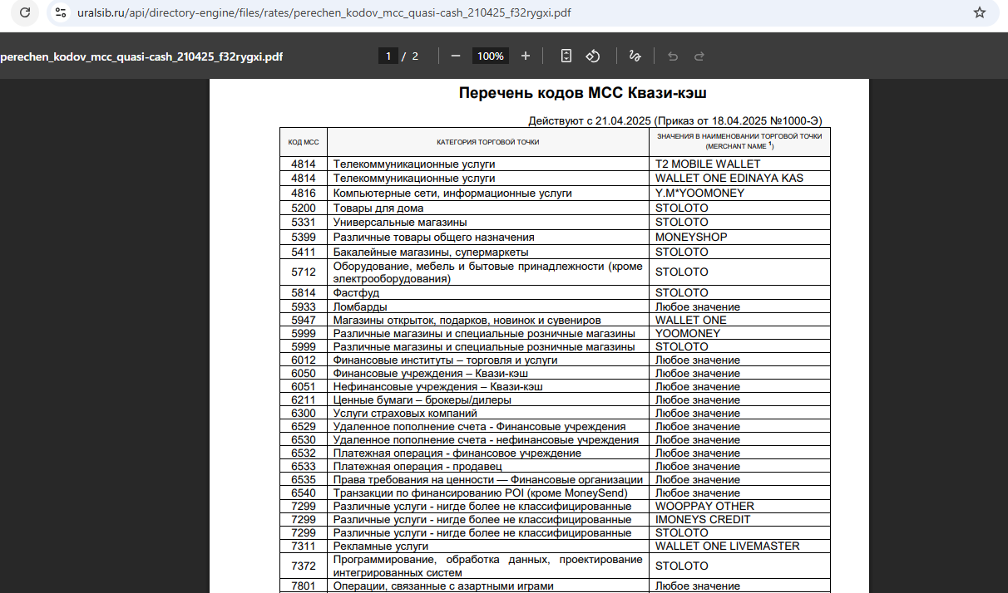This screenshot has height=593, width=1008.
Task: Click the КОД MCC column header
Action: click(304, 142)
